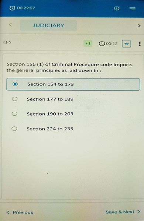Toggle the eye review icon
144x221 pixels.
pyautogui.click(x=127, y=44)
